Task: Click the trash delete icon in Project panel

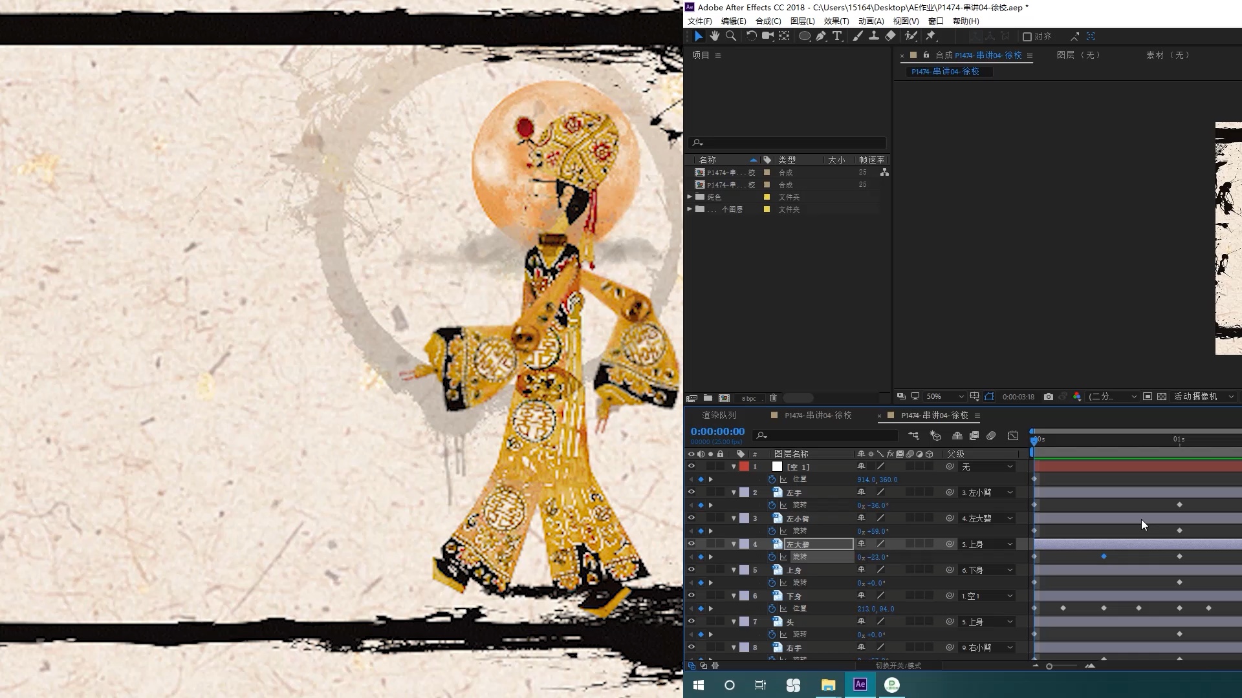Action: [773, 398]
